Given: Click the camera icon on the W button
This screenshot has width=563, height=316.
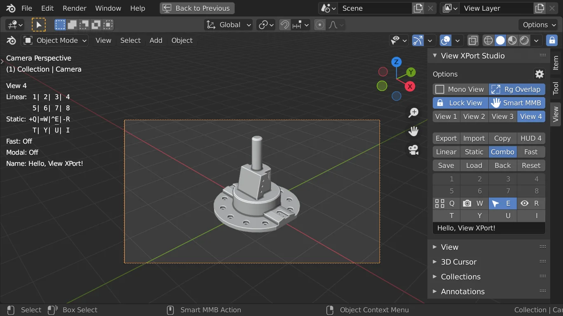Looking at the screenshot, I should (467, 203).
